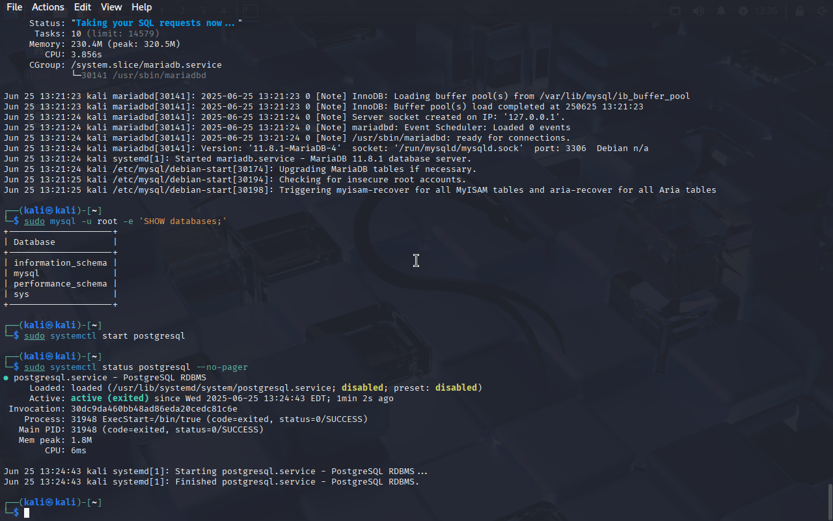
Task: Click the 'Started mariadb.service' log line
Action: pyautogui.click(x=238, y=159)
